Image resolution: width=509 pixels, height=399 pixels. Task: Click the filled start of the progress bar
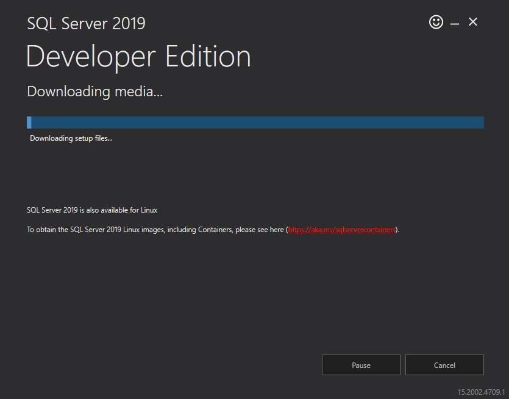[29, 122]
